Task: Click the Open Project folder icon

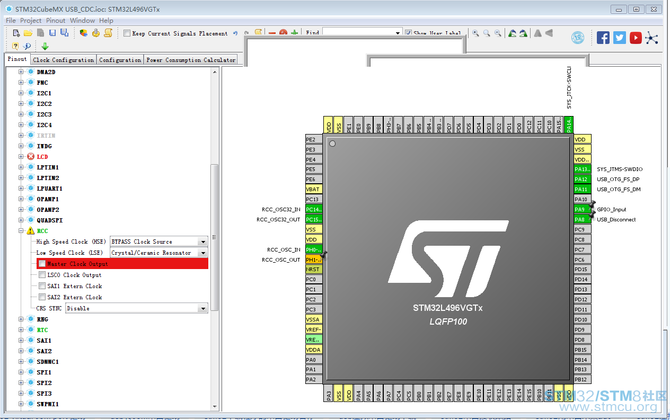Action: coord(28,33)
